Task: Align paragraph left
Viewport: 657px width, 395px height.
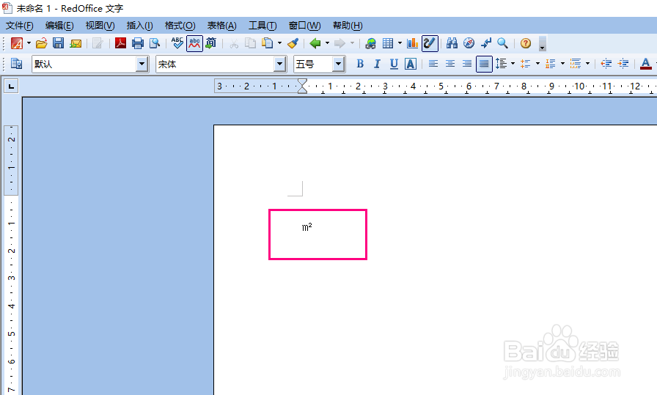Action: coord(433,64)
